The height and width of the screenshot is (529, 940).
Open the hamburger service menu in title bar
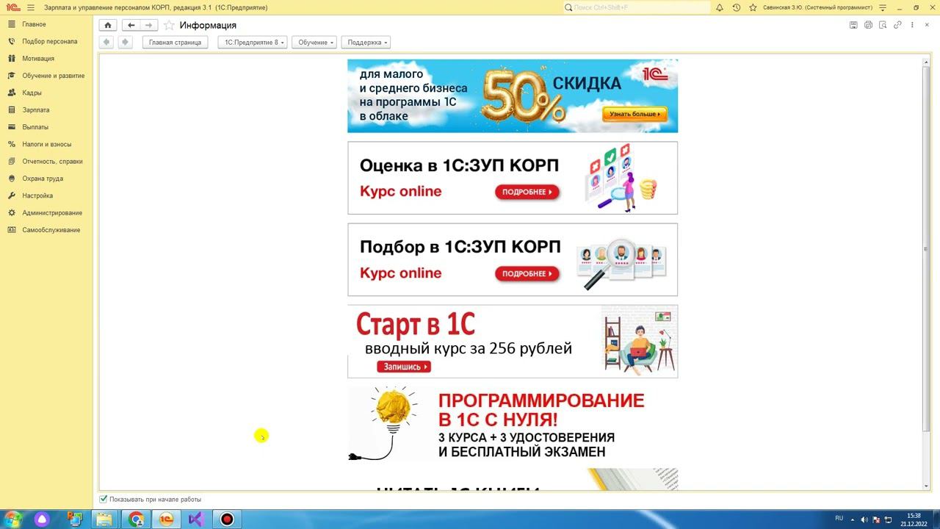[31, 7]
